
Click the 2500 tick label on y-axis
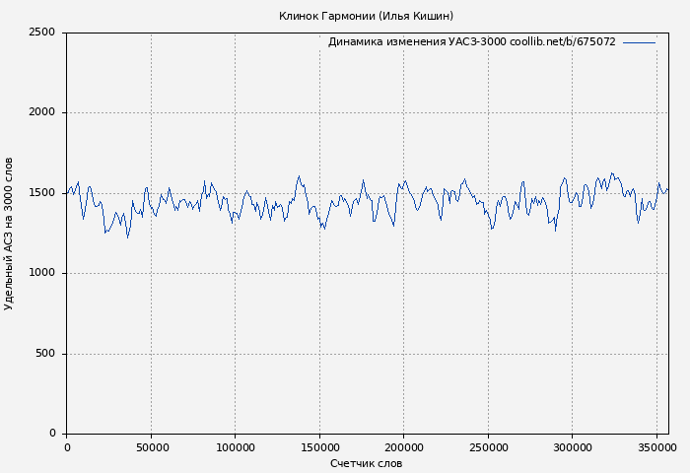tap(41, 33)
